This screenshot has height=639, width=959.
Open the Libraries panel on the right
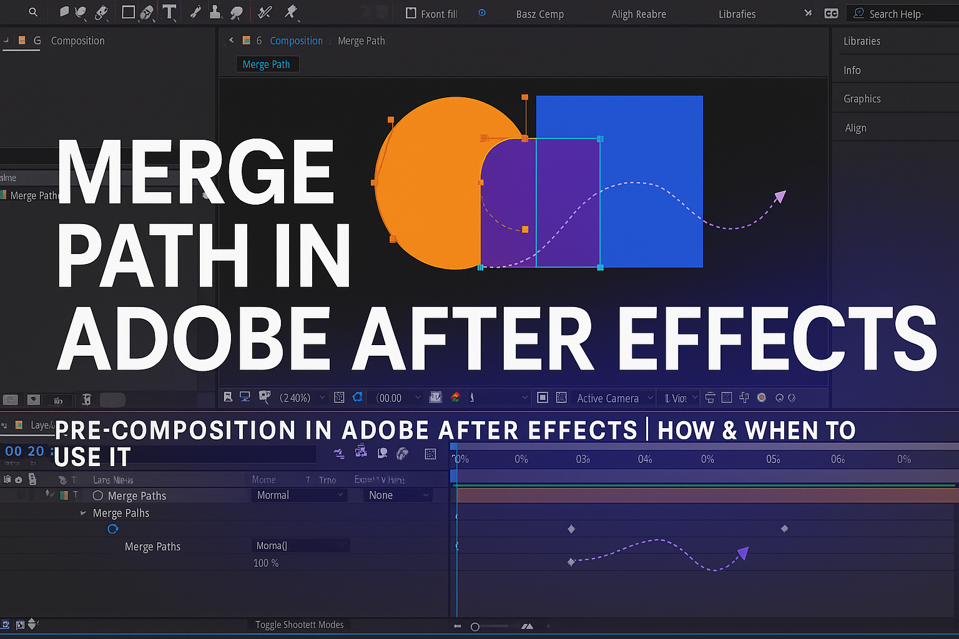[x=862, y=41]
